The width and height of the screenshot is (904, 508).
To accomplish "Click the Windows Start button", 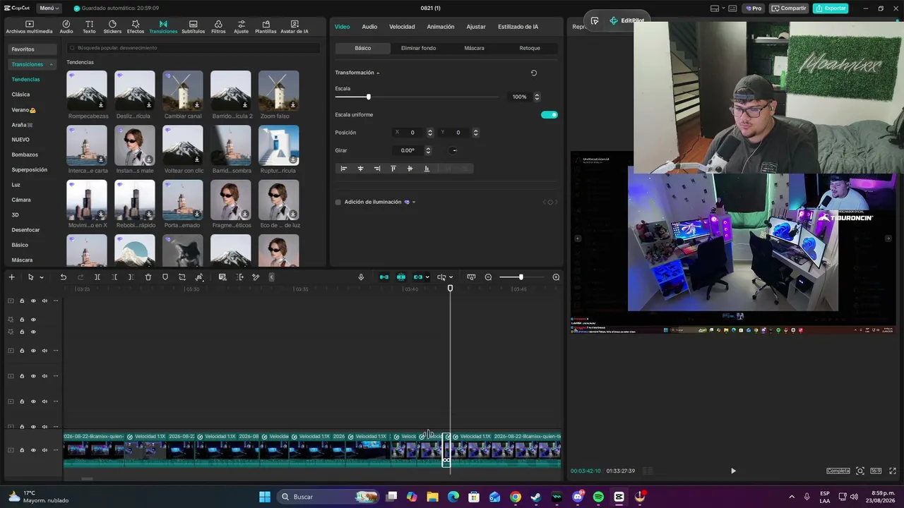I will click(x=265, y=497).
